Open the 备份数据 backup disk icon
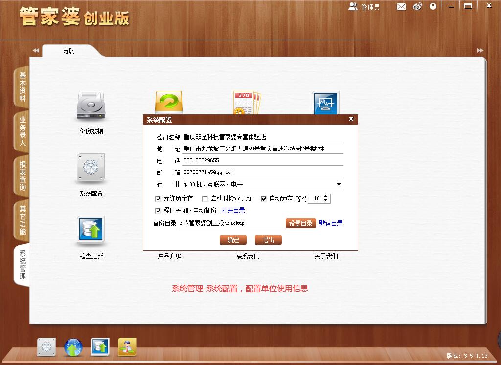501x365 pixels. click(91, 106)
